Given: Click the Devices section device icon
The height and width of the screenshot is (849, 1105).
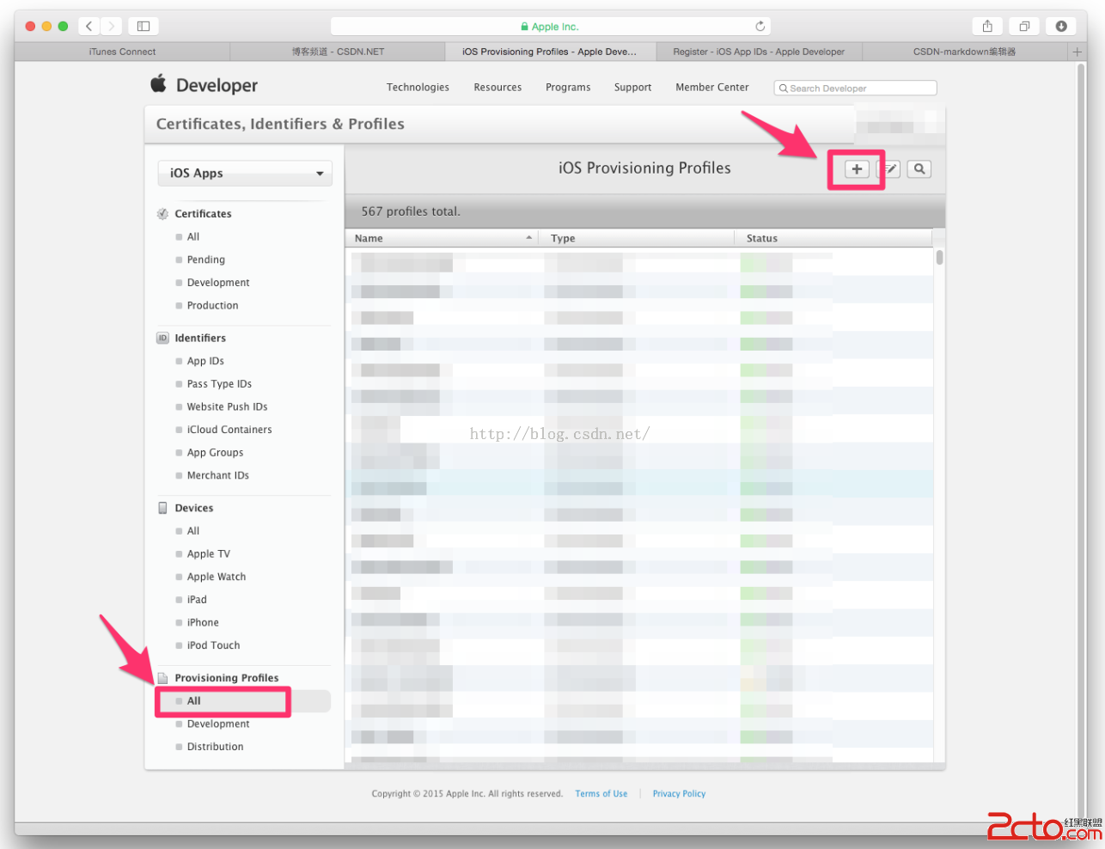Looking at the screenshot, I should 162,508.
